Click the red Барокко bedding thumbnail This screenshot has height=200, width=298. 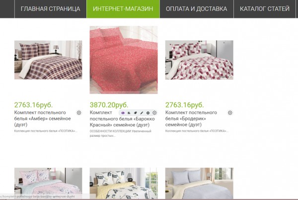[x=124, y=60]
